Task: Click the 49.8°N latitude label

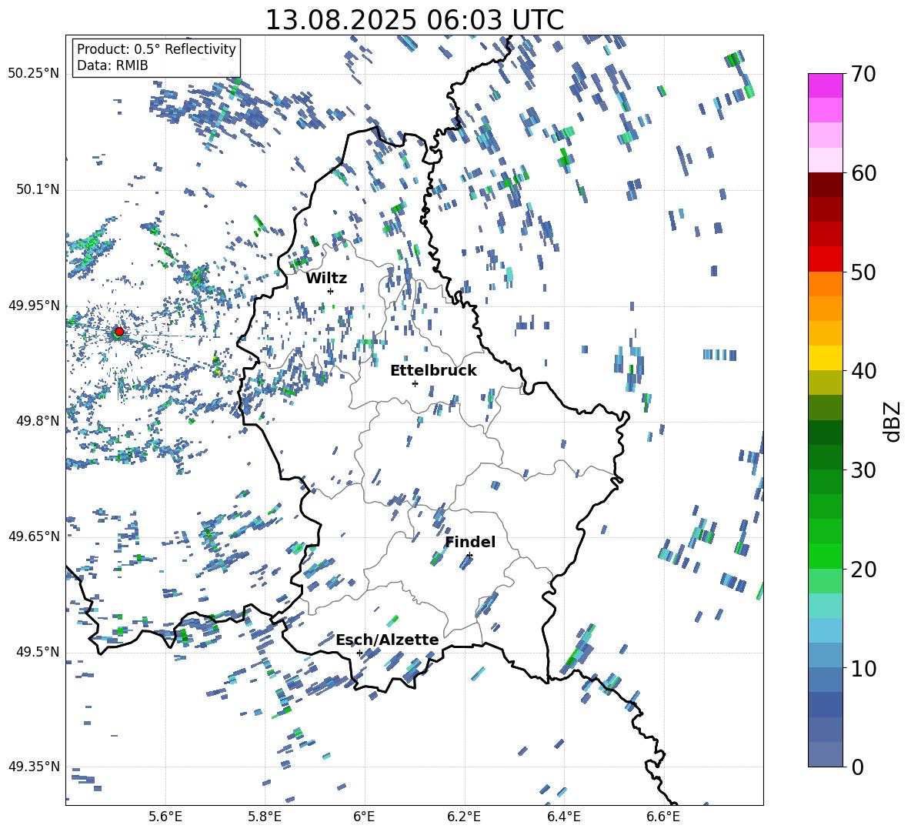Action: pos(37,421)
